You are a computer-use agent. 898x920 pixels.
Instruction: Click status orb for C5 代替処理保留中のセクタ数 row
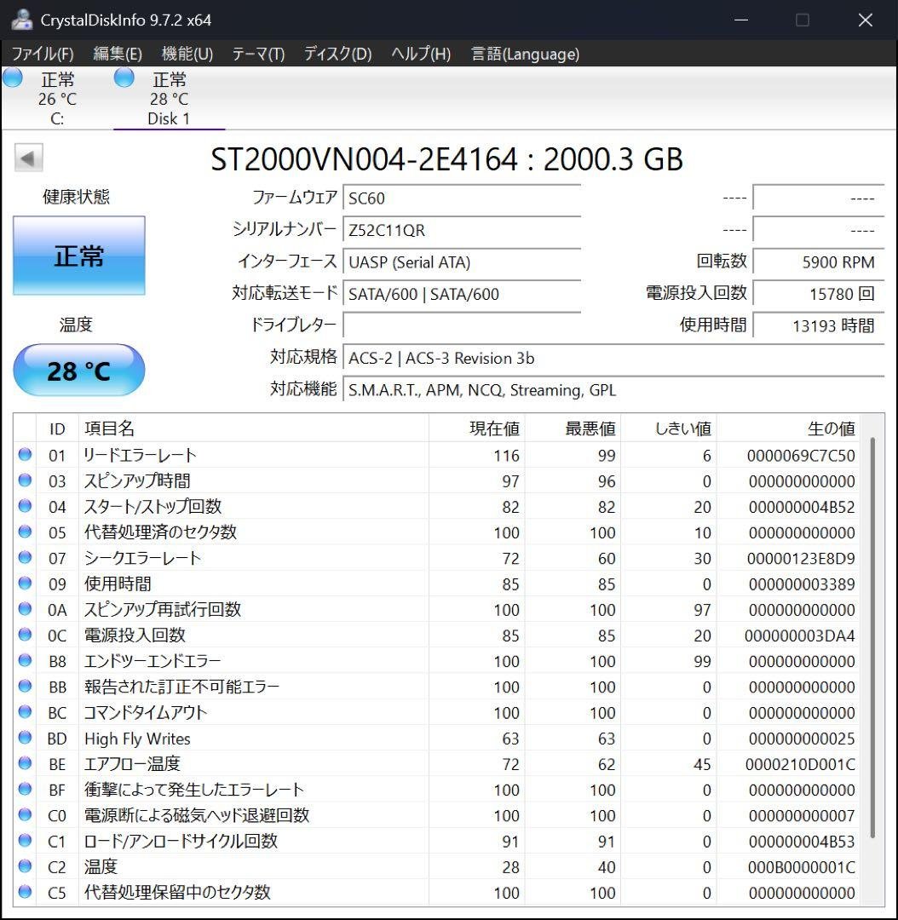pos(25,892)
